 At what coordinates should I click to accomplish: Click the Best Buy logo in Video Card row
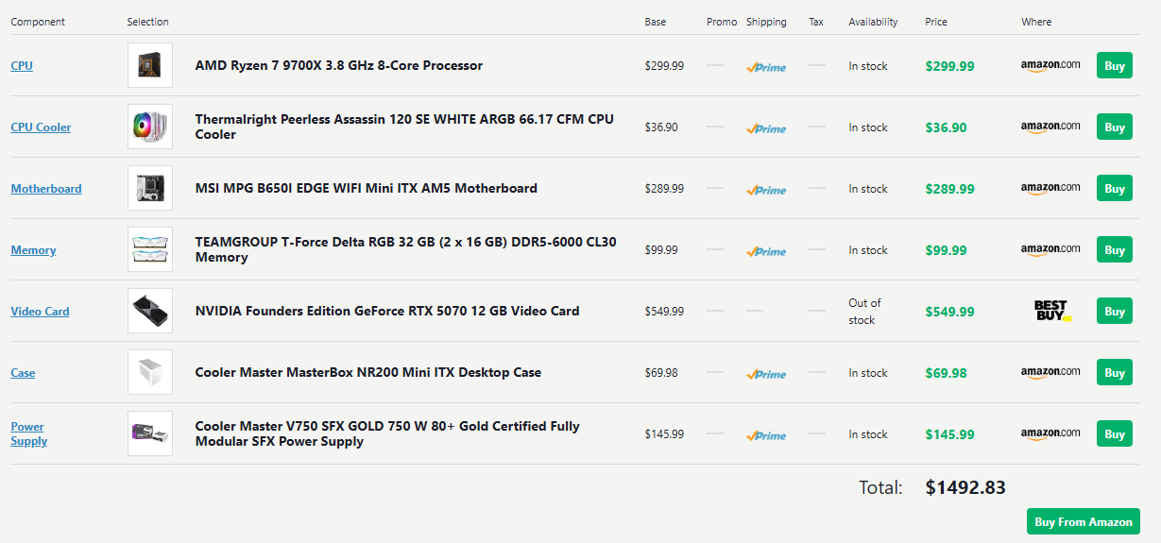pyautogui.click(x=1052, y=311)
